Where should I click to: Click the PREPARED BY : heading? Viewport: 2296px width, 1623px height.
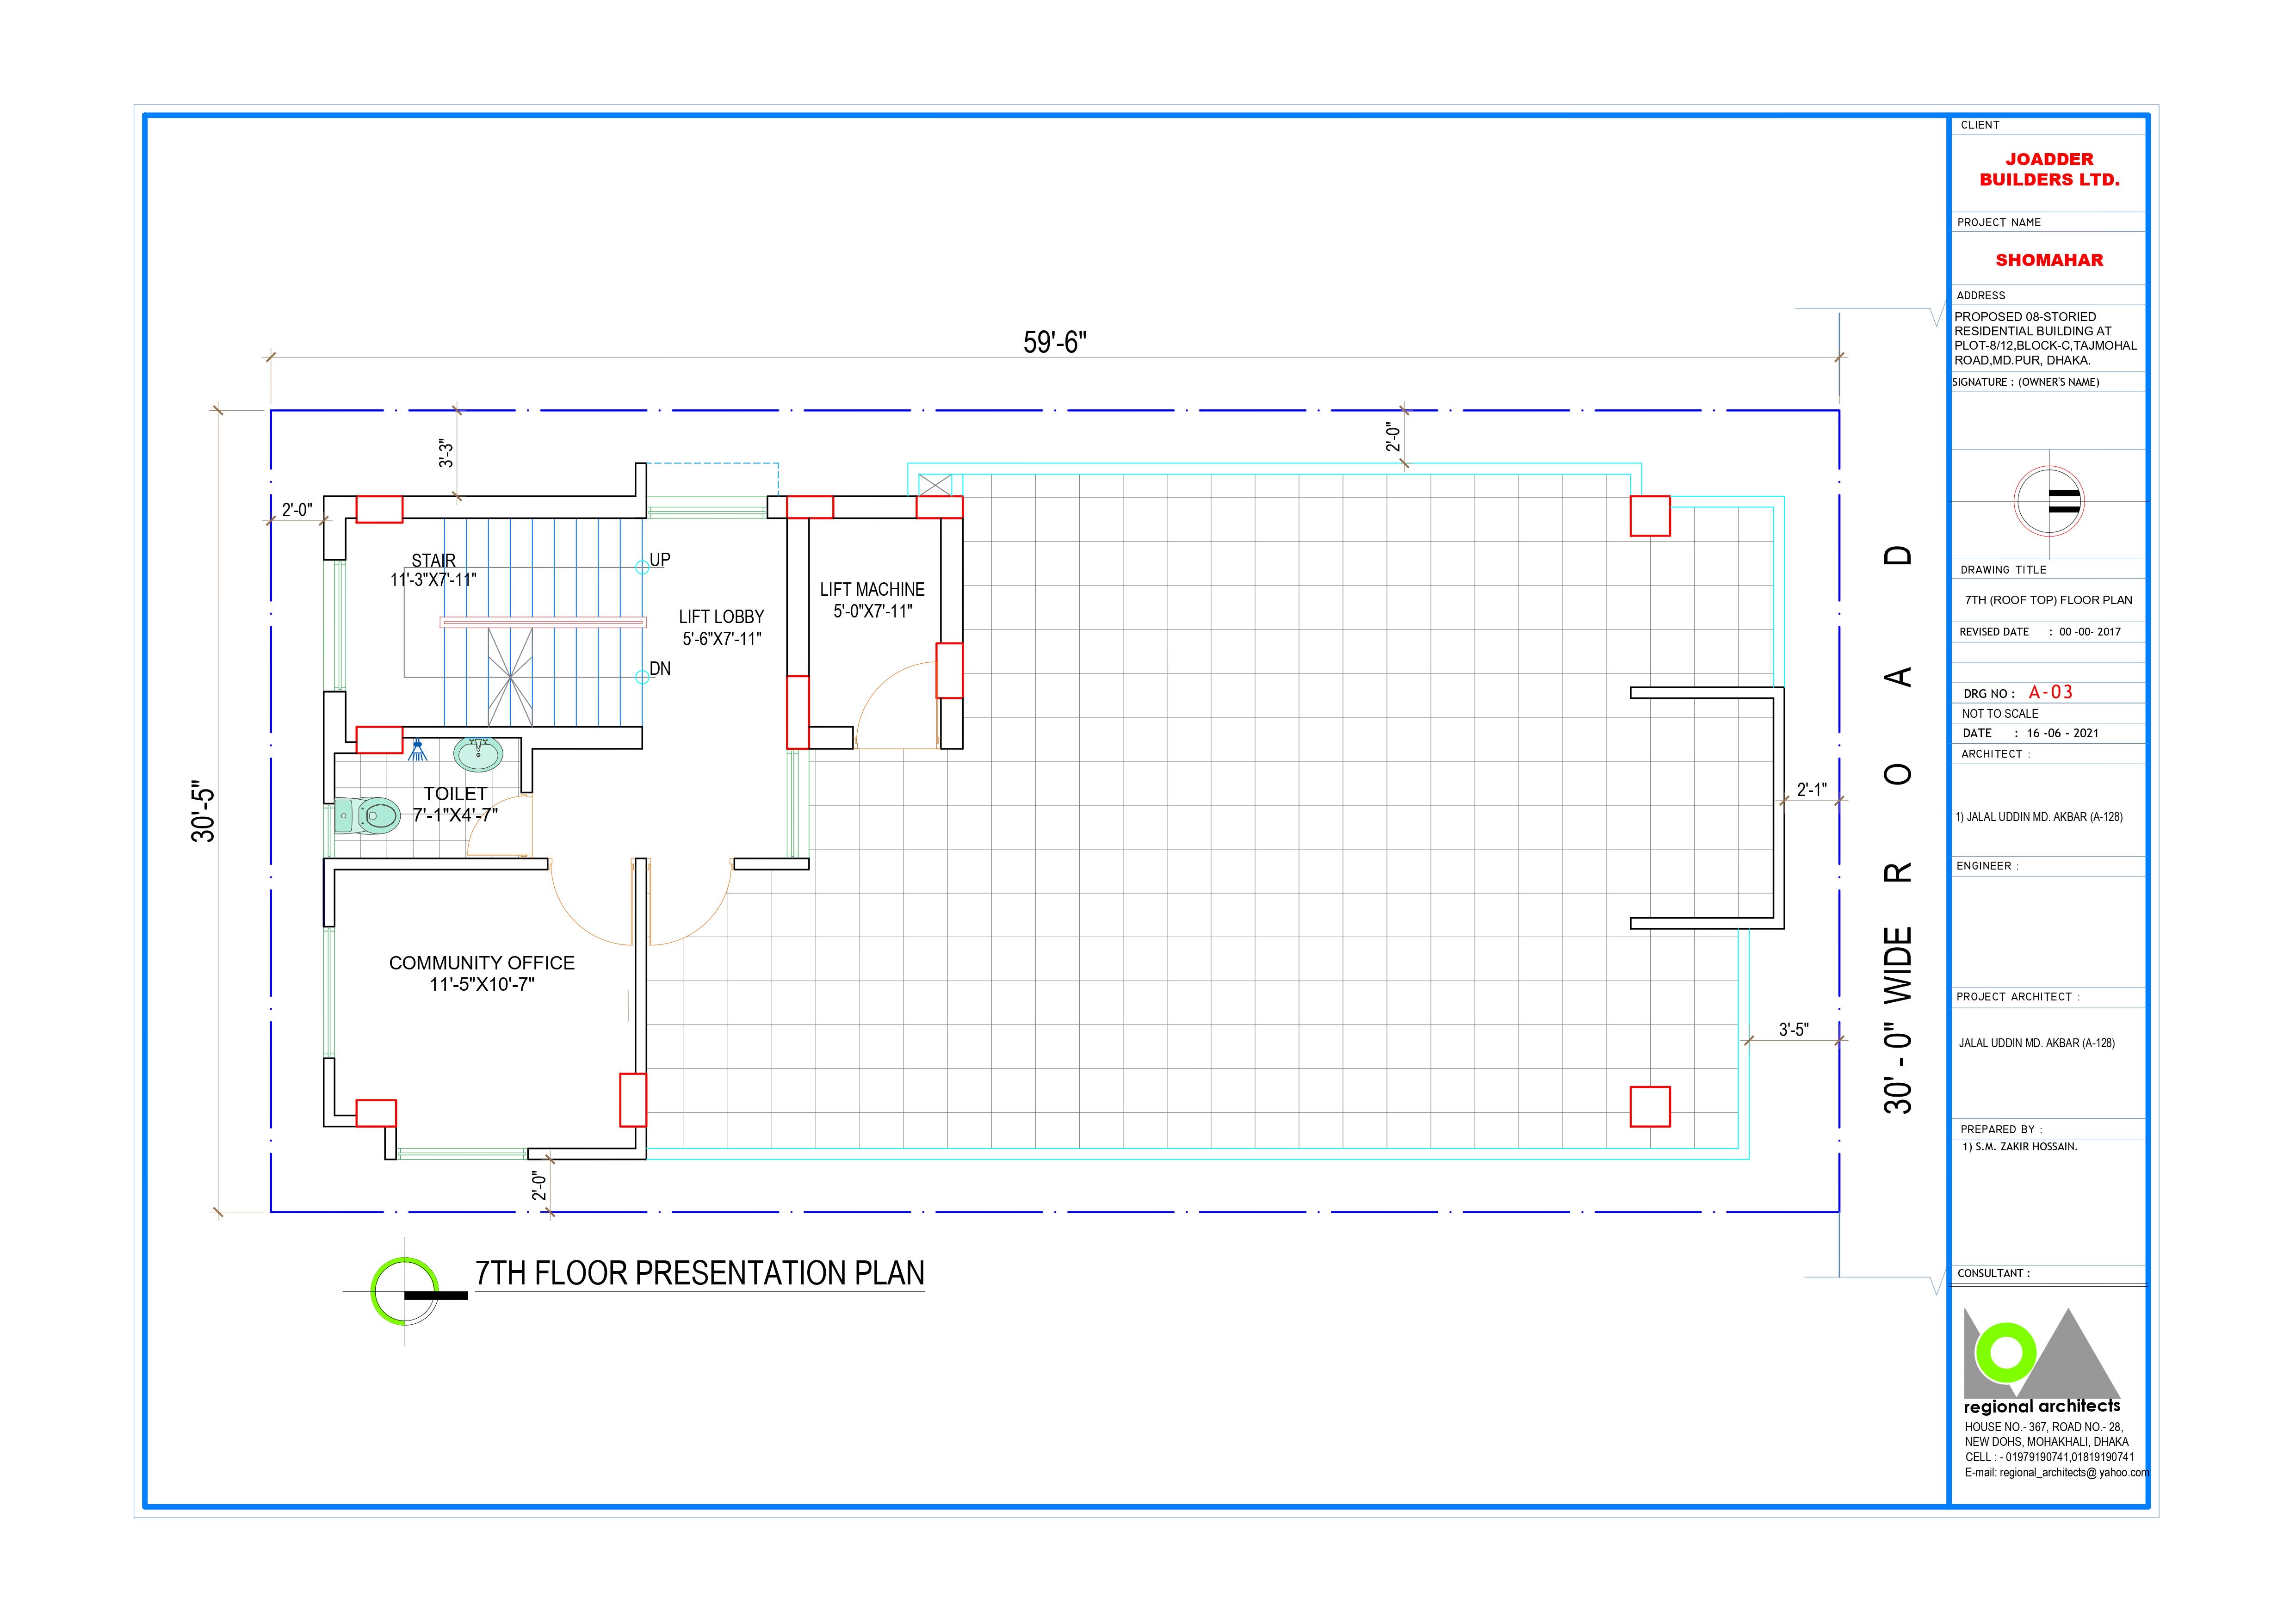tap(2001, 1129)
